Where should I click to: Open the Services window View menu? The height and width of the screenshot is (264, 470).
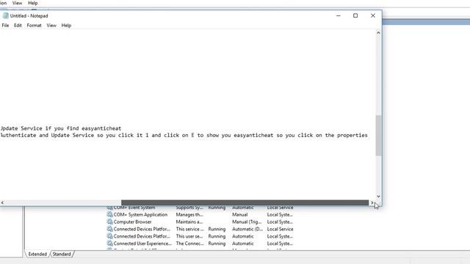[17, 3]
